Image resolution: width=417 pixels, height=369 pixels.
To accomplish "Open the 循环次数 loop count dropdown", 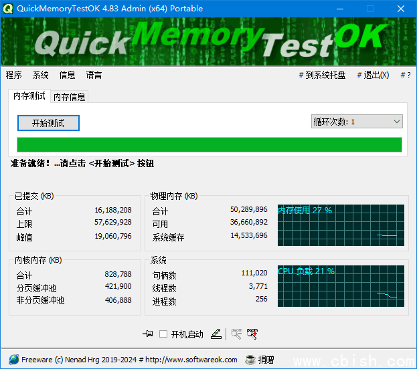I will [x=357, y=122].
